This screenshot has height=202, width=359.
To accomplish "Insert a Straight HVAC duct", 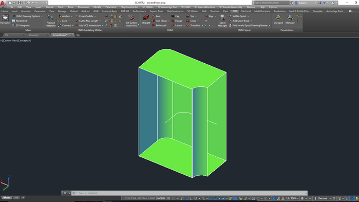I will (x=146, y=20).
